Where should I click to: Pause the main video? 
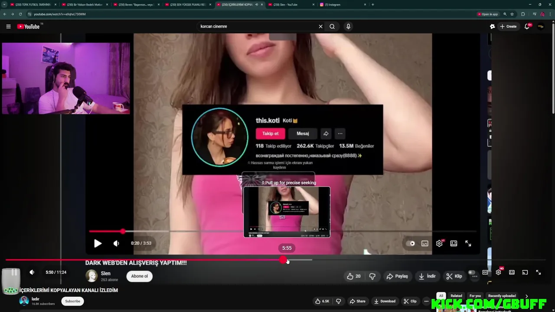click(x=14, y=272)
